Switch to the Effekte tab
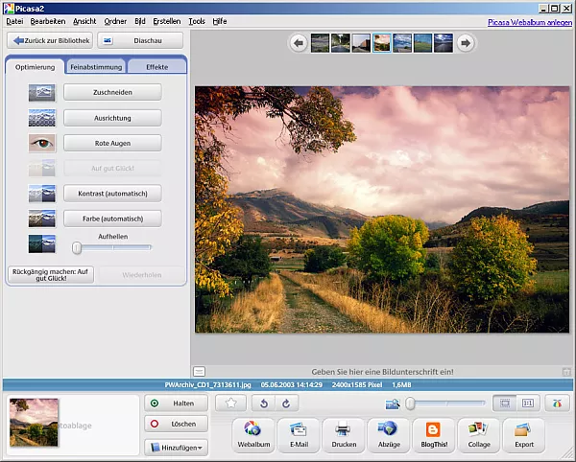 pyautogui.click(x=156, y=67)
